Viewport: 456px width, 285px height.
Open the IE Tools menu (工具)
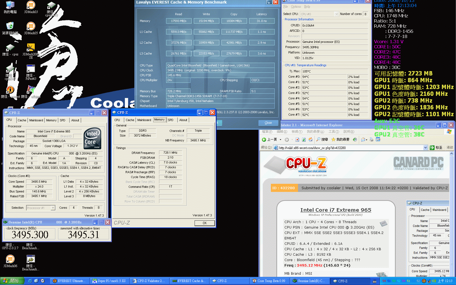point(334,132)
